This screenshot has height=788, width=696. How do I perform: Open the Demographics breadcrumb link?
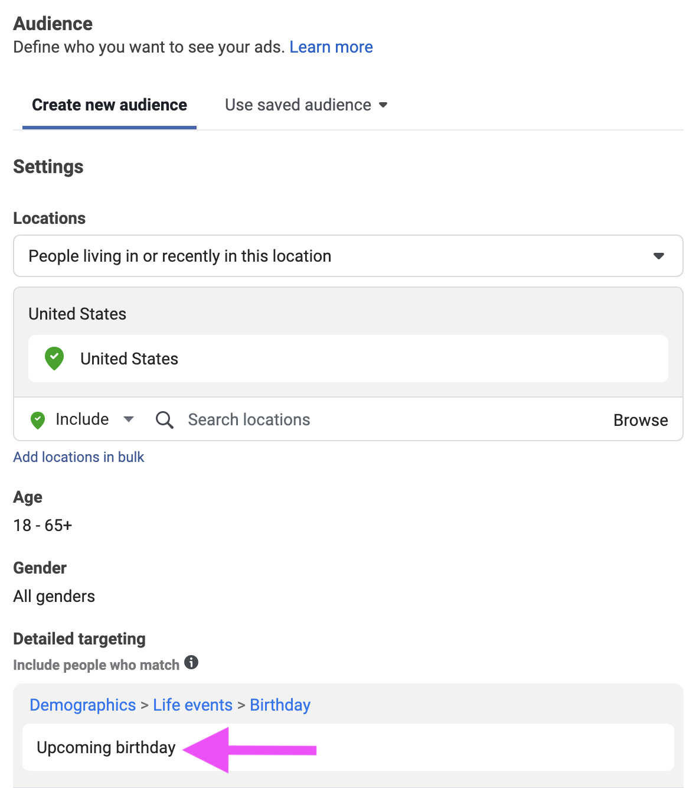coord(83,705)
